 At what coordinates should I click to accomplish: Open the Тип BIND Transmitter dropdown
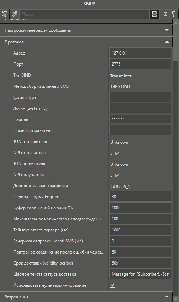pyautogui.click(x=140, y=76)
